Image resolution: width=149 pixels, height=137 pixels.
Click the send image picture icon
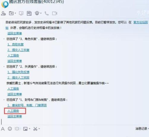point(25,129)
